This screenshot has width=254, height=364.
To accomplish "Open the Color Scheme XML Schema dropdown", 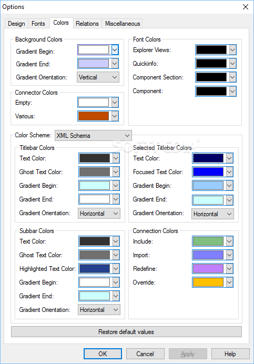I will tap(93, 135).
